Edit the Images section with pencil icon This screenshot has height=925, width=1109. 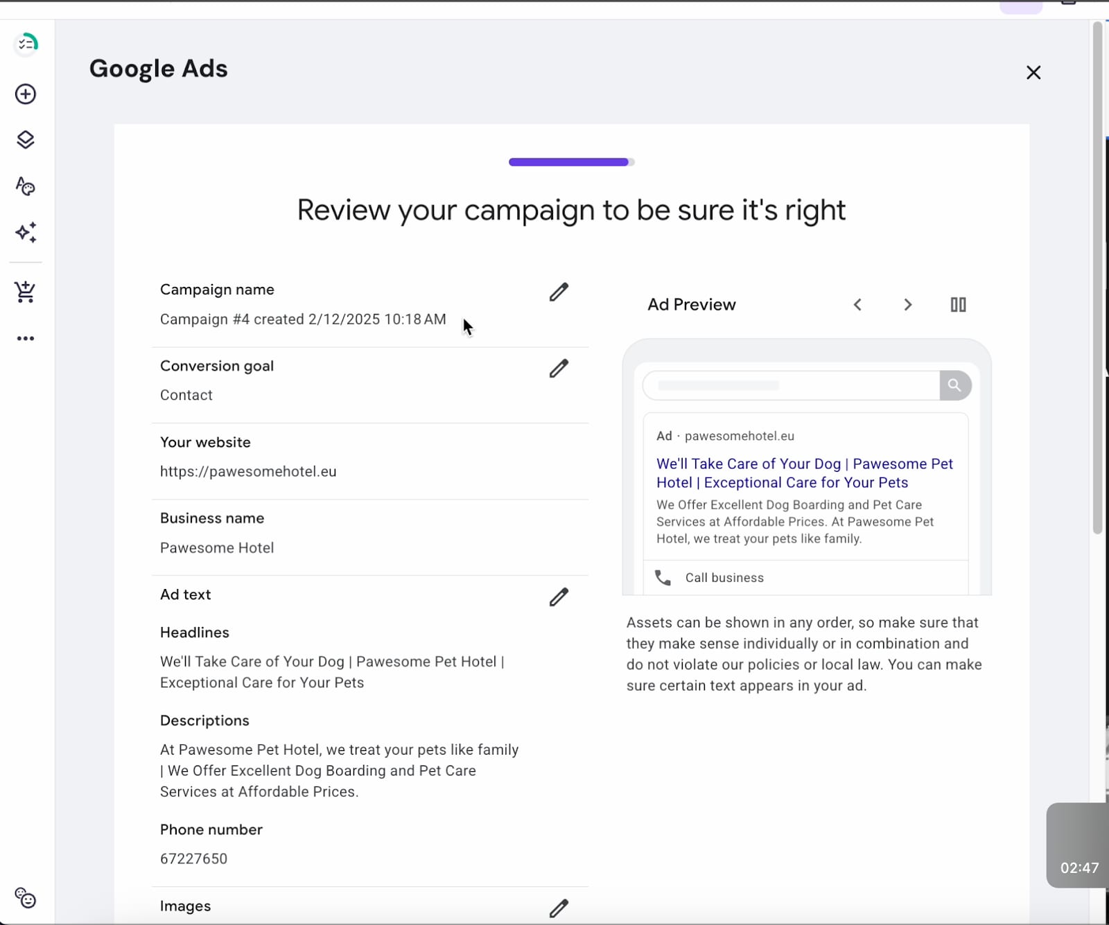pos(559,908)
